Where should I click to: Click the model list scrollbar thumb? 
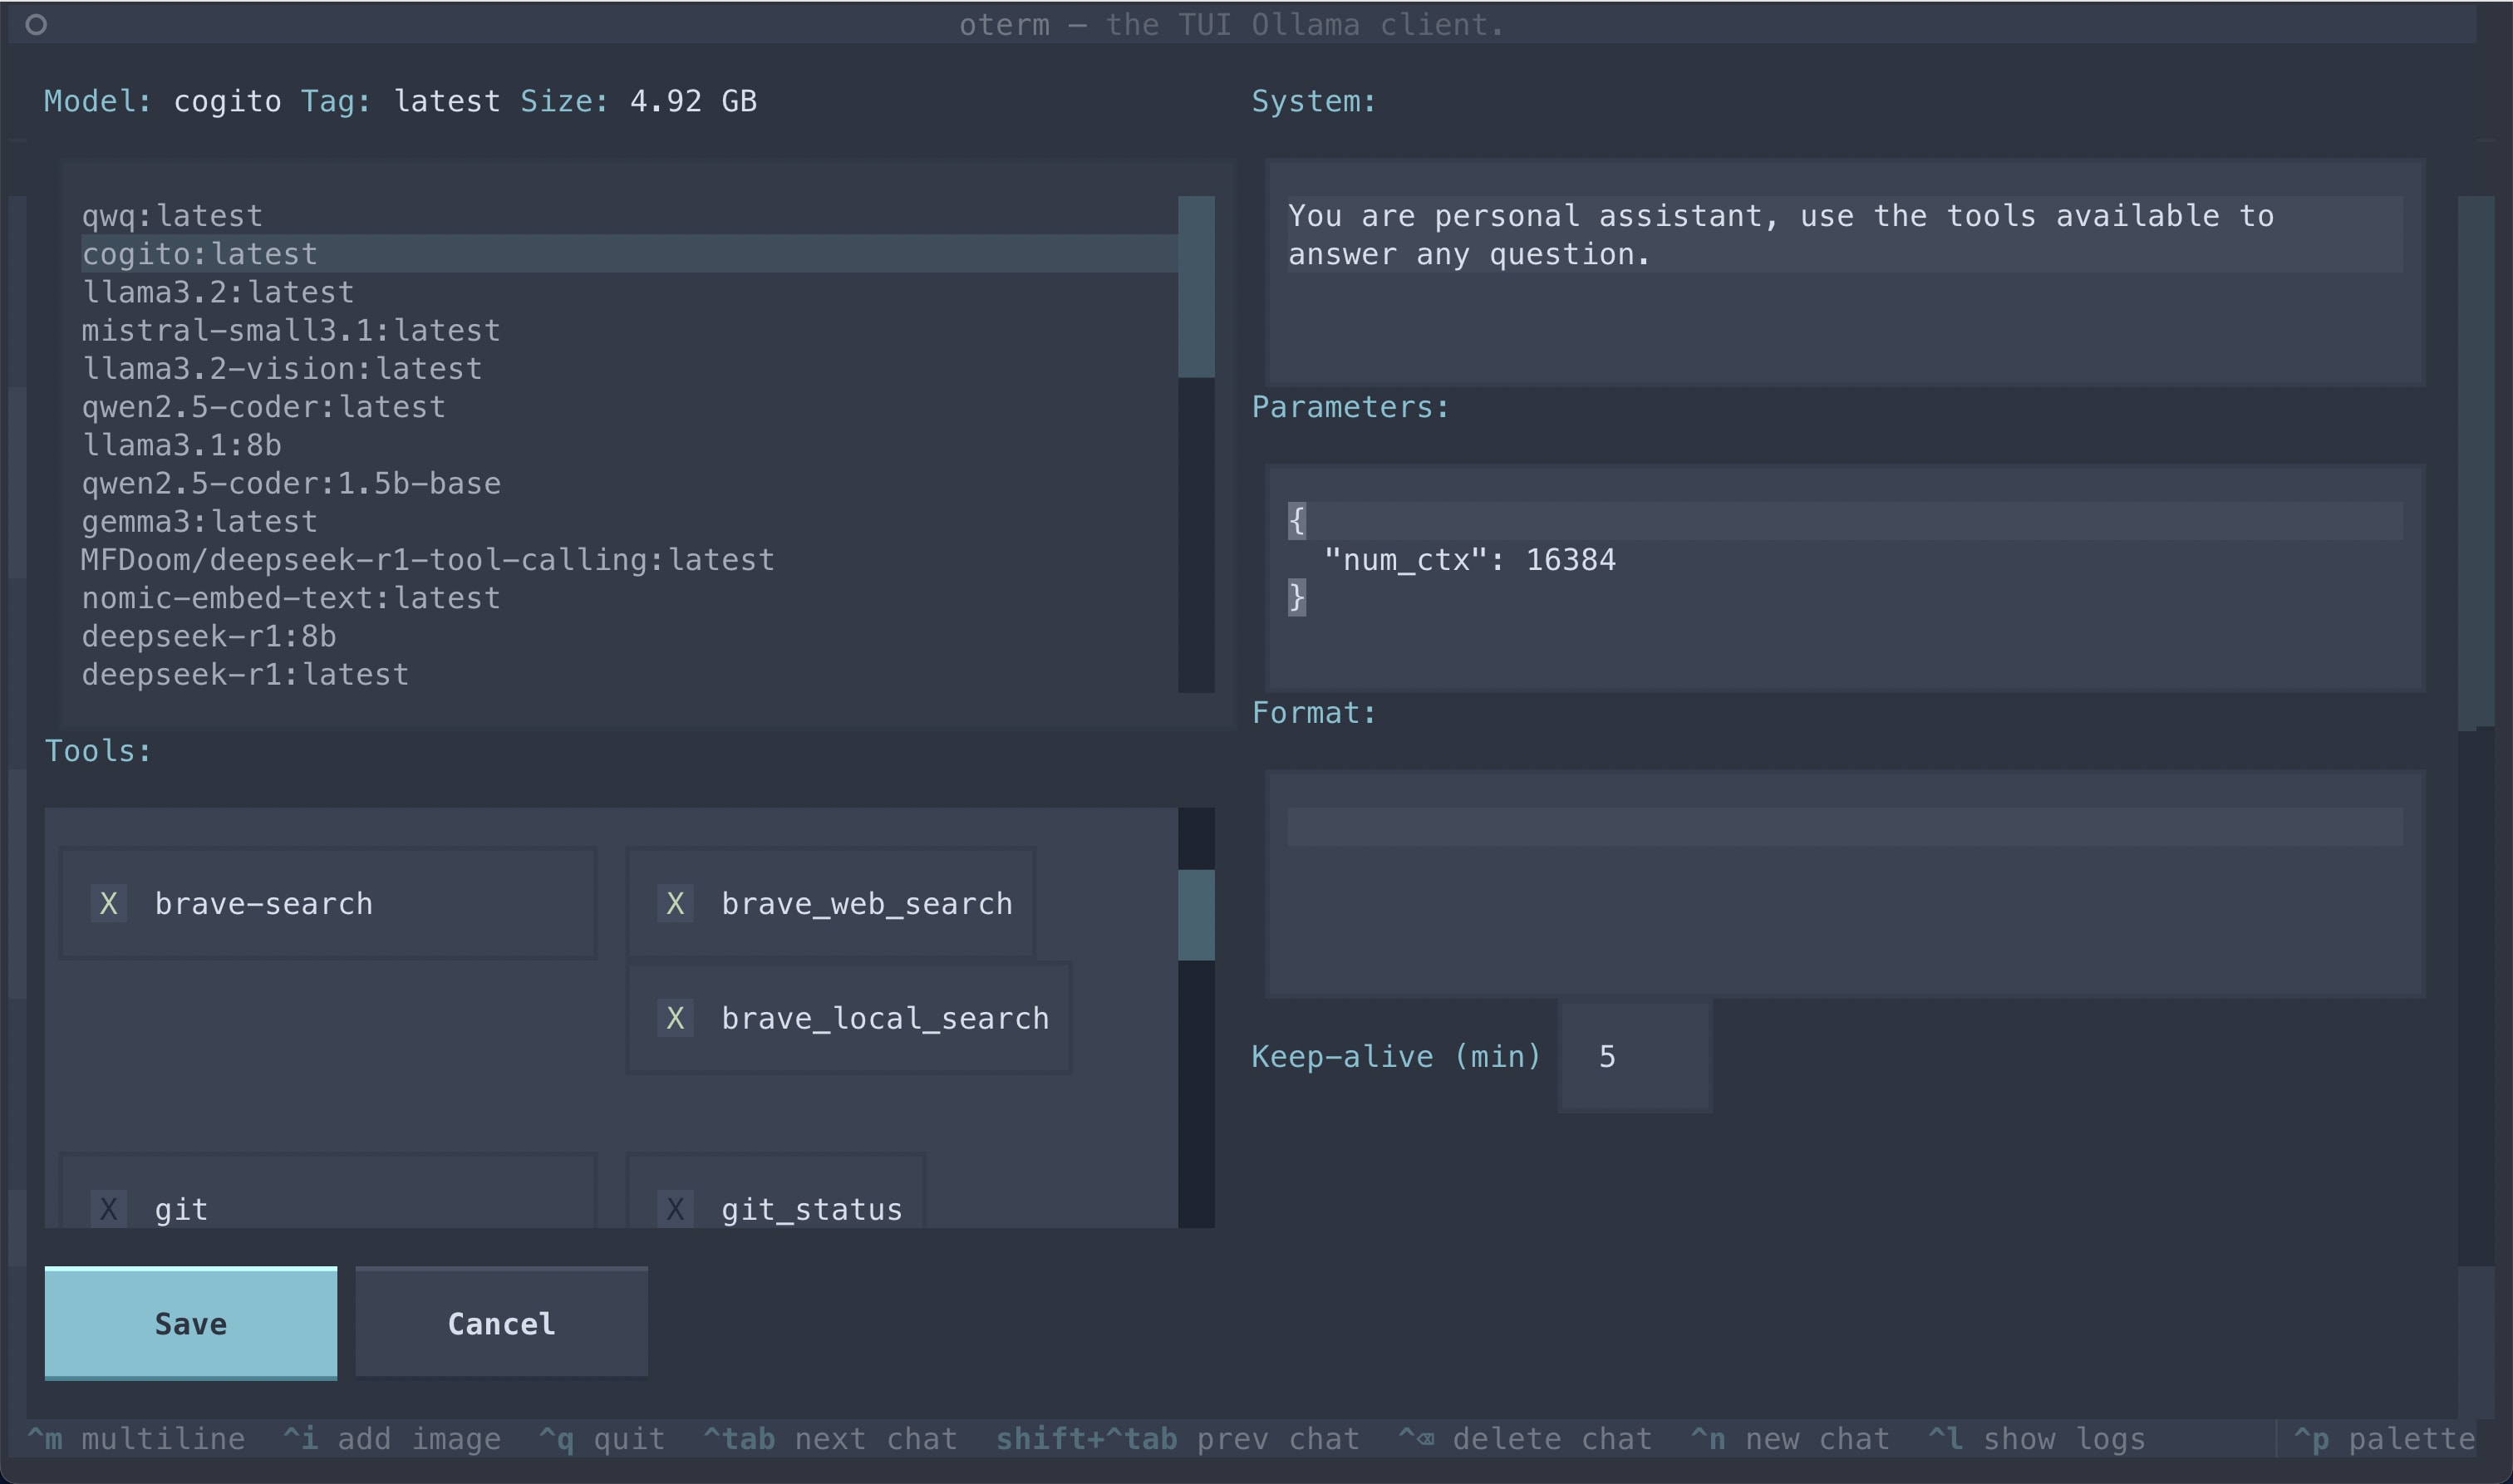click(x=1196, y=286)
